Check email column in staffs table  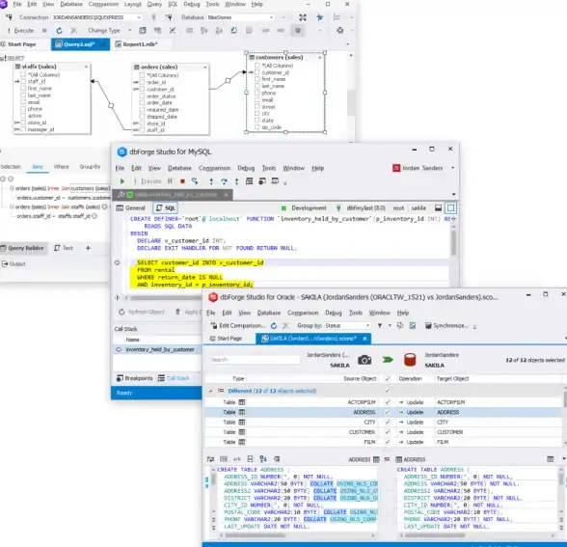pyautogui.click(x=23, y=102)
